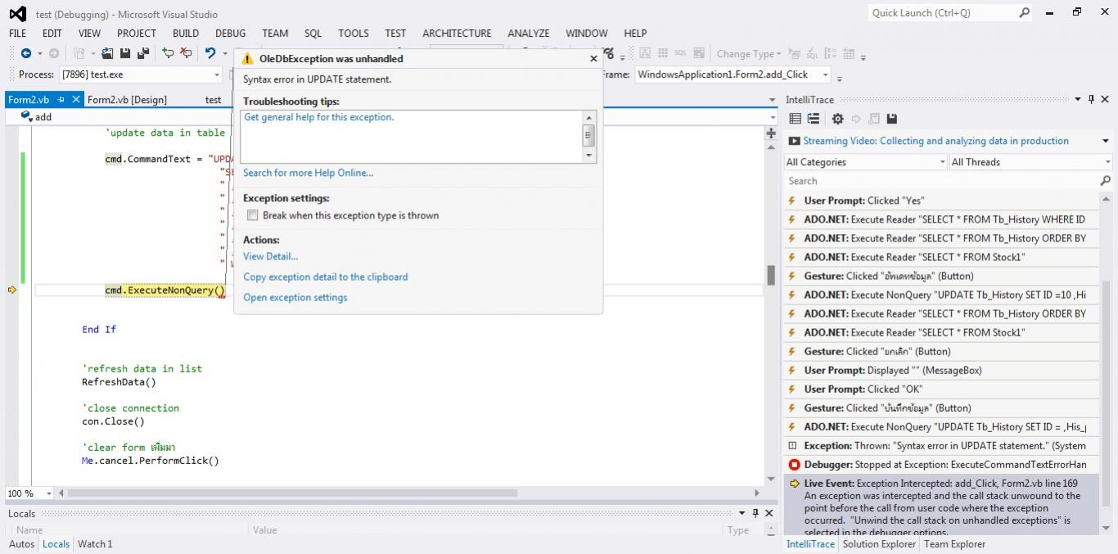1118x554 pixels.
Task: Click the IntelliTrace save recording icon
Action: point(892,119)
